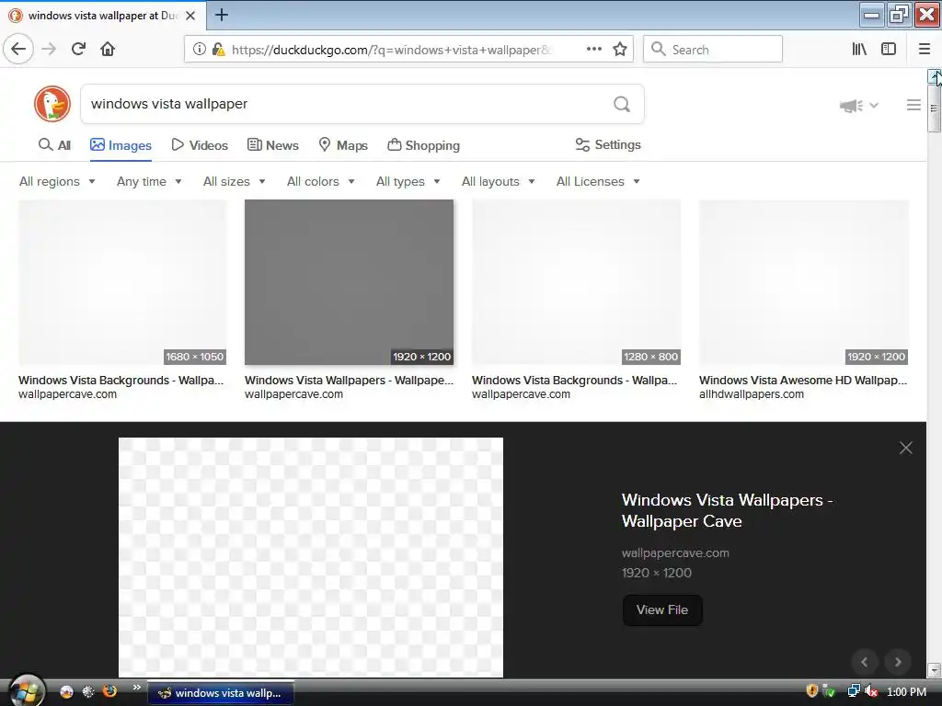Open the DuckDuckGo side menu icon
942x706 pixels.
tap(913, 105)
